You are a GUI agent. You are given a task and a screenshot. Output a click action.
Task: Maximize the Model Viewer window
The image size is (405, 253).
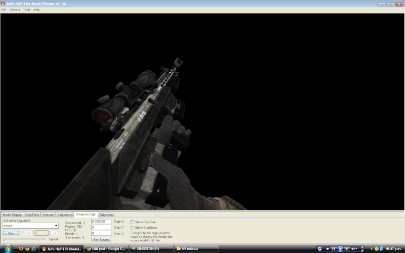pos(390,4)
